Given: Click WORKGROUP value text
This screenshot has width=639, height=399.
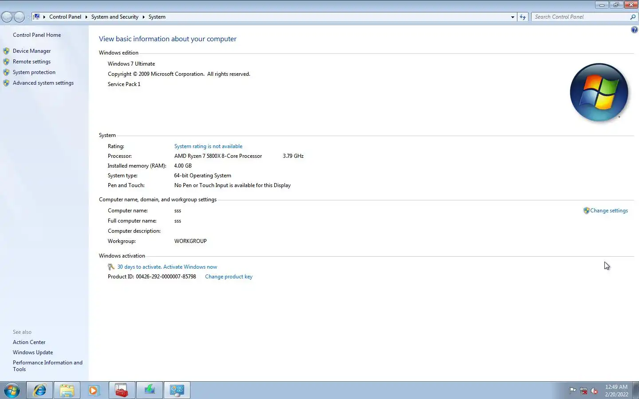Looking at the screenshot, I should click(x=190, y=241).
